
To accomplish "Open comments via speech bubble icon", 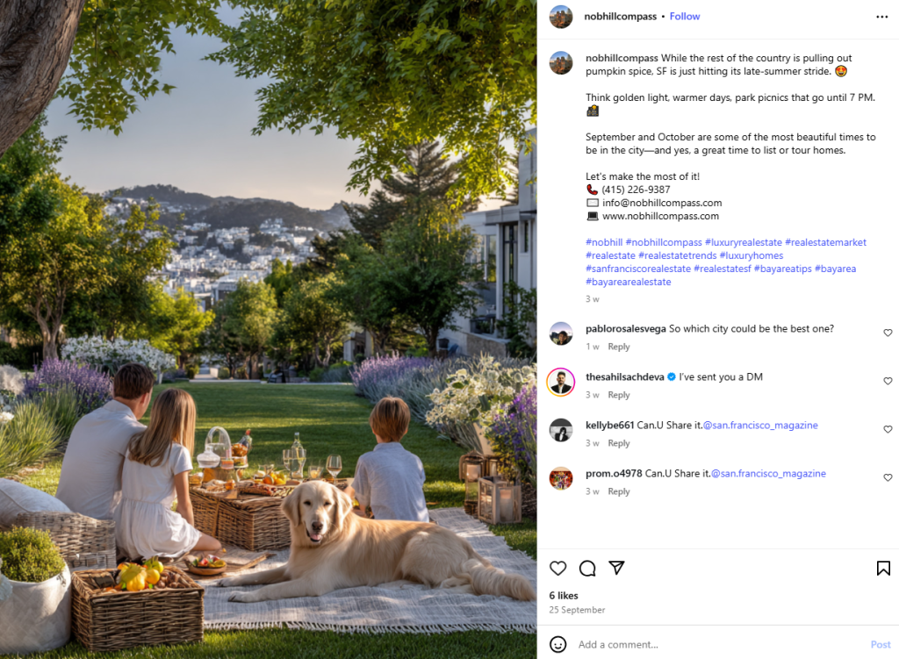I will click(587, 568).
